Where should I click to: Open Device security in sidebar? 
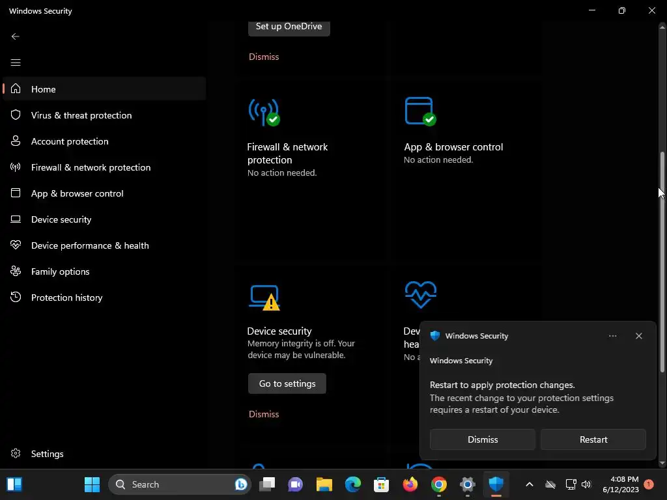coord(104,219)
